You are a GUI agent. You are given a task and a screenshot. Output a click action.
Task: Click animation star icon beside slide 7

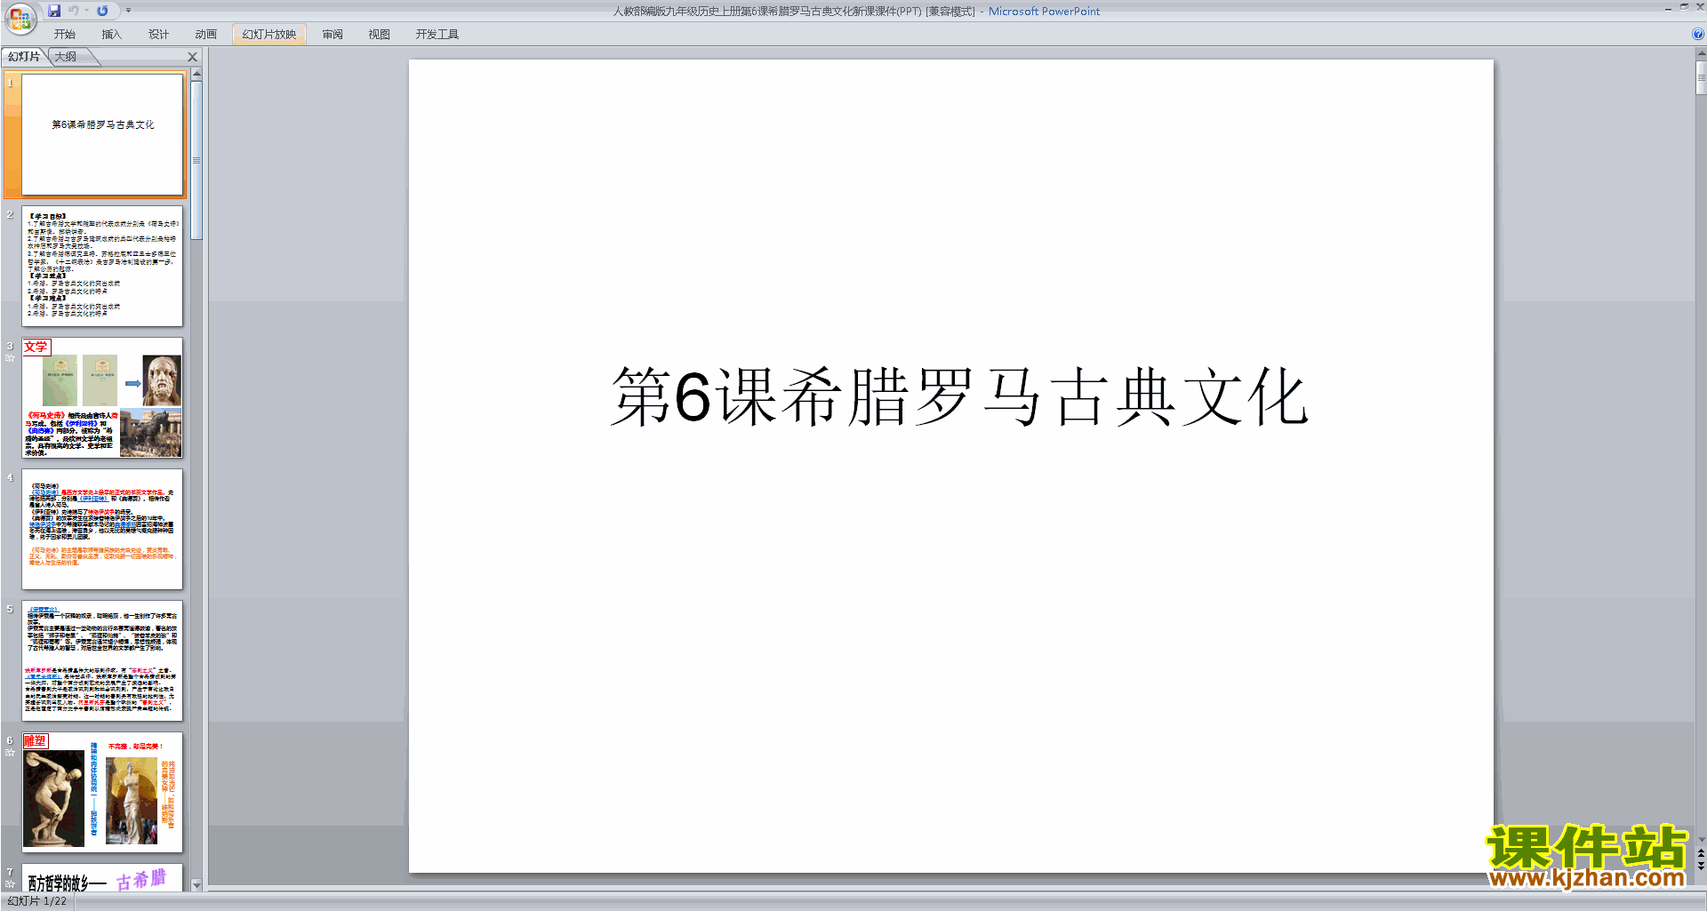click(10, 884)
